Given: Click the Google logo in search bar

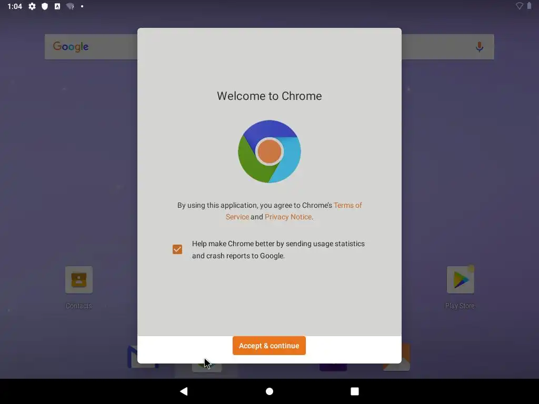Looking at the screenshot, I should [71, 47].
